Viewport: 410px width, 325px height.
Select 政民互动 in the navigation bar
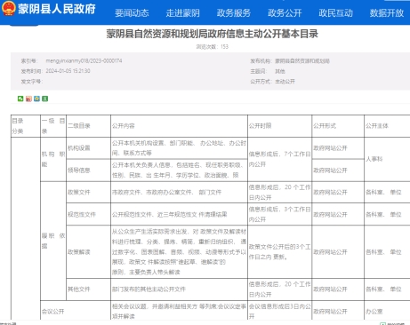335,13
